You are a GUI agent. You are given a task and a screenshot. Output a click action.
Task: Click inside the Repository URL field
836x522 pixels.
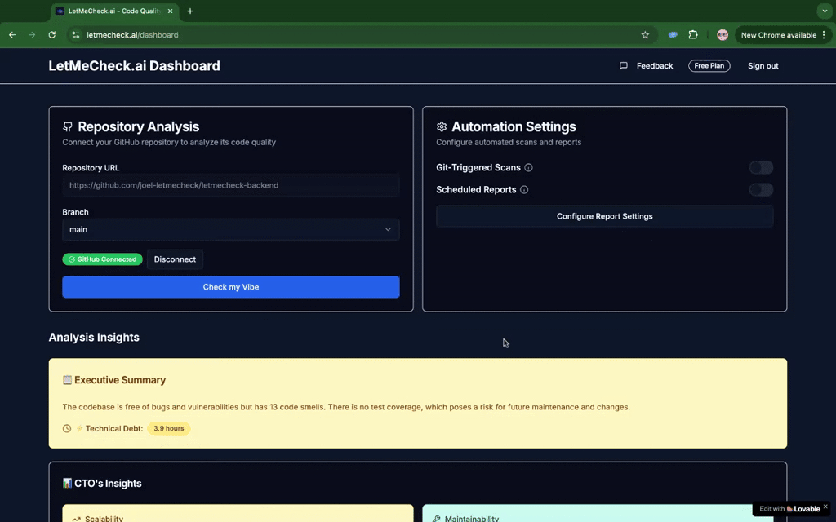click(x=230, y=185)
